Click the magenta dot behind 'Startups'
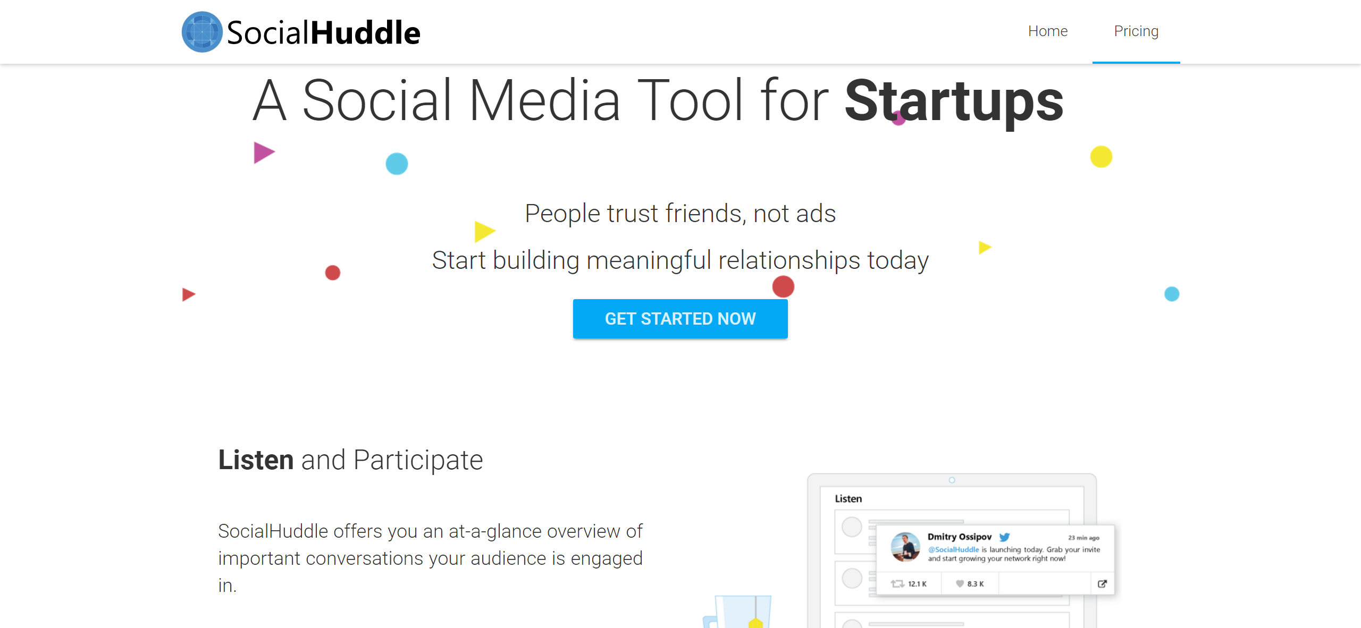1361x628 pixels. [x=898, y=118]
